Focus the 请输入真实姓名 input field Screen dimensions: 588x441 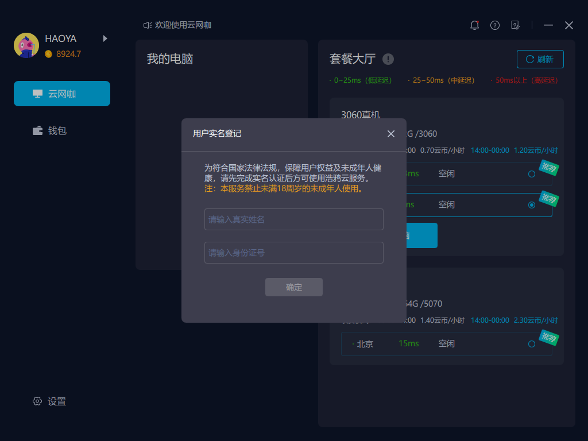tap(293, 219)
